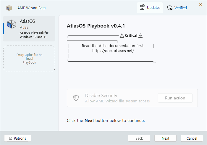Go Back to the previous step
Screen dimensions: 207x145
point(139,138)
